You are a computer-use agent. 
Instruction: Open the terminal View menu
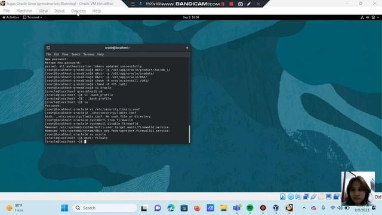(x=65, y=54)
